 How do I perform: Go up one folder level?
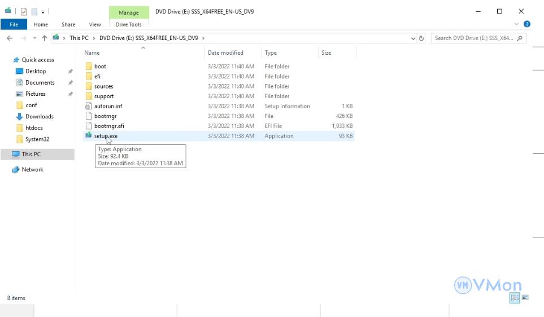click(x=44, y=38)
